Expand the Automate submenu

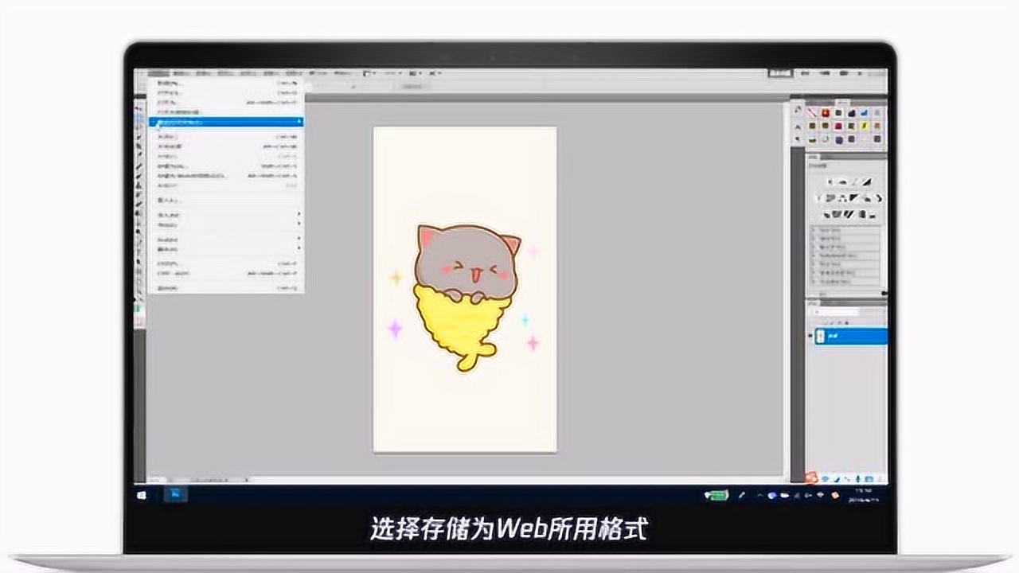pyautogui.click(x=226, y=239)
